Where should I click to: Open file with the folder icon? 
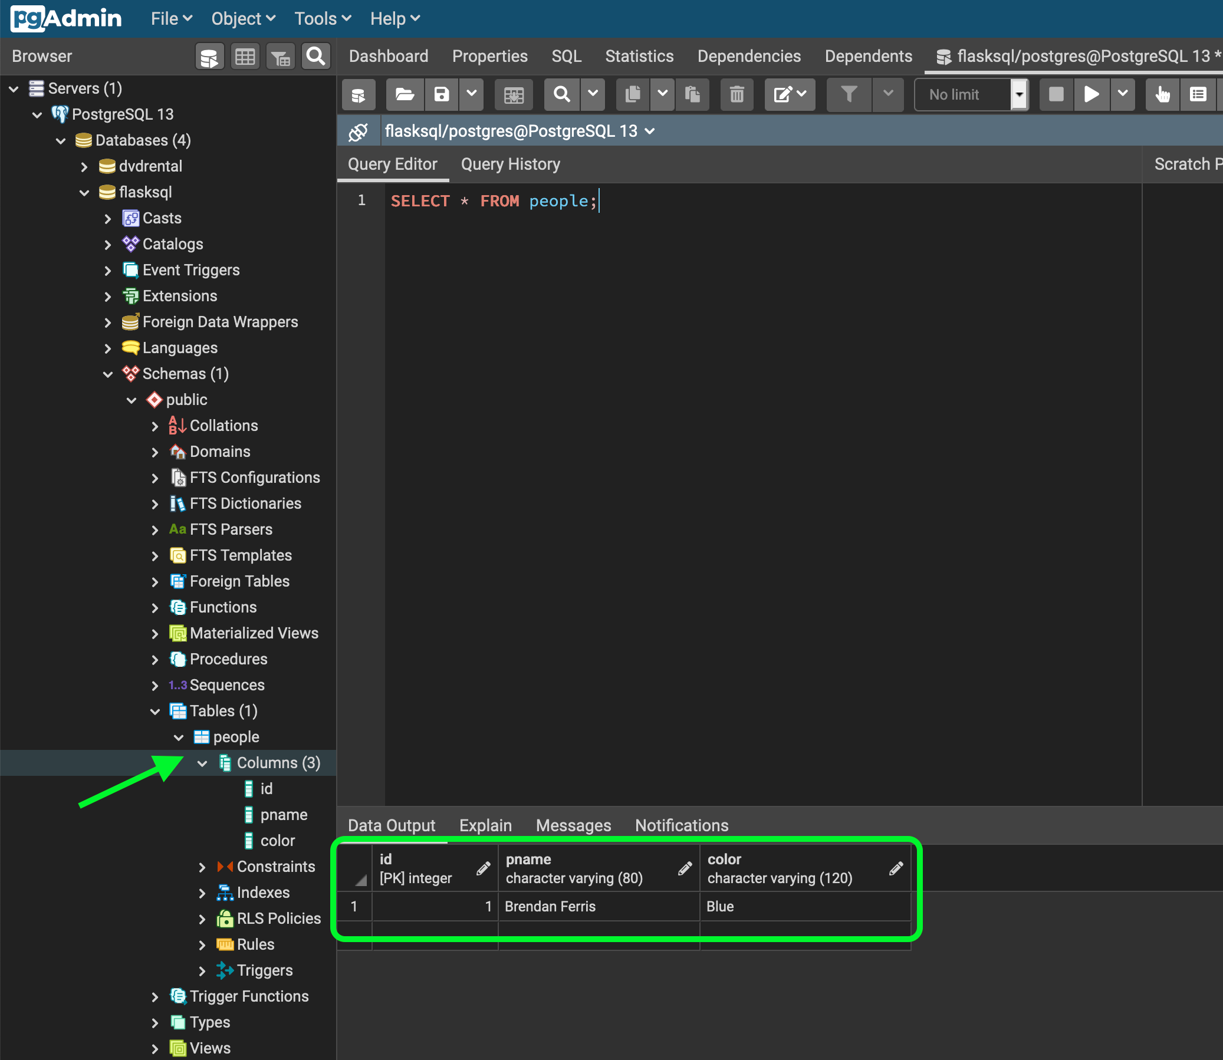(405, 95)
